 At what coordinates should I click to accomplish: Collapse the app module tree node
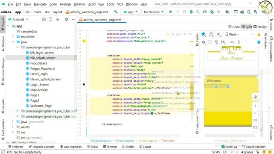tap(9, 26)
